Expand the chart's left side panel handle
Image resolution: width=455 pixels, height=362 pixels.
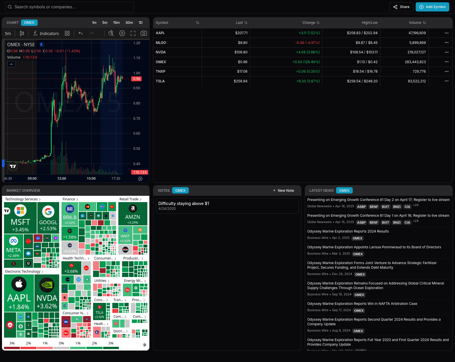[x=3, y=163]
